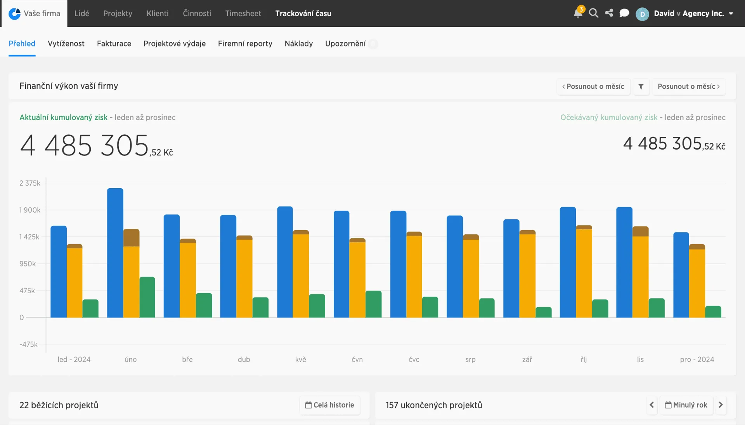Viewport: 745px width, 425px height.
Task: Click the David user avatar
Action: pyautogui.click(x=642, y=14)
